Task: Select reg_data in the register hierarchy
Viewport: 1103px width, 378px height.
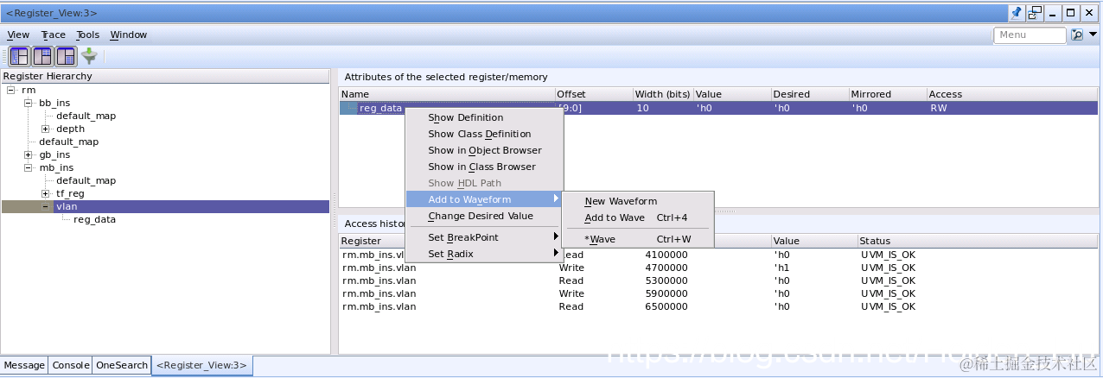Action: tap(94, 219)
